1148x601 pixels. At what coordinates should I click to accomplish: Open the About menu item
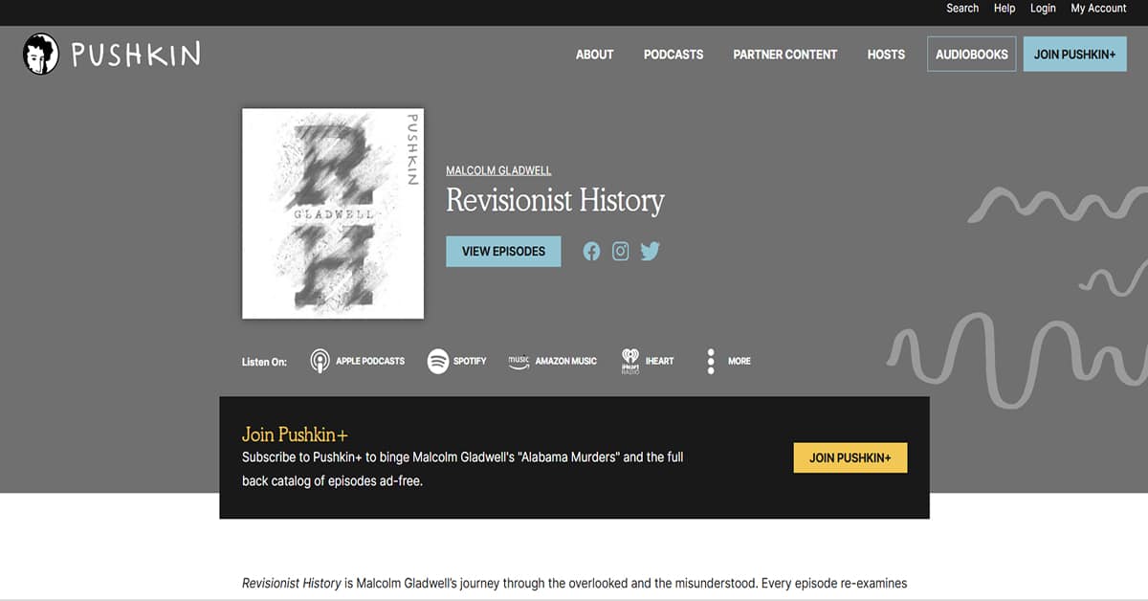(594, 55)
